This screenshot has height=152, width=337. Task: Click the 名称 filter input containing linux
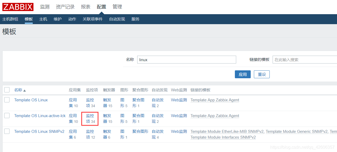click(x=187, y=60)
